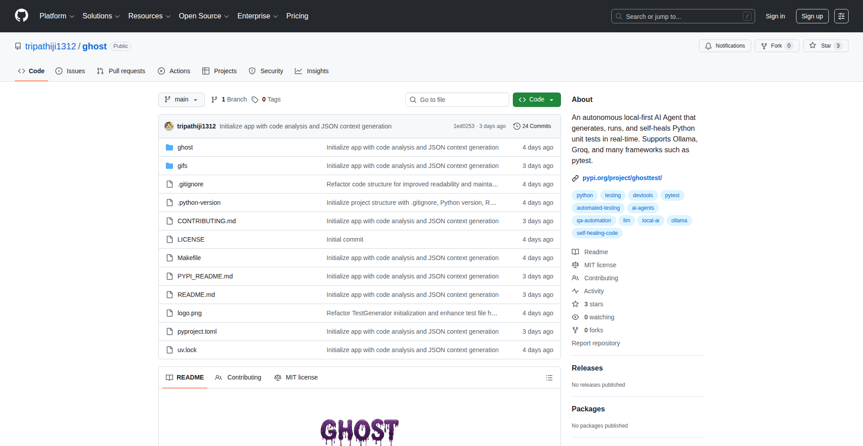Click the self-healing-code topic tag
The width and height of the screenshot is (863, 446).
click(x=597, y=233)
